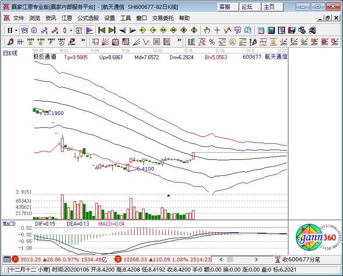Click the status bar keyboard grid icon
Viewport: 343px width, 276px height.
pos(7,260)
